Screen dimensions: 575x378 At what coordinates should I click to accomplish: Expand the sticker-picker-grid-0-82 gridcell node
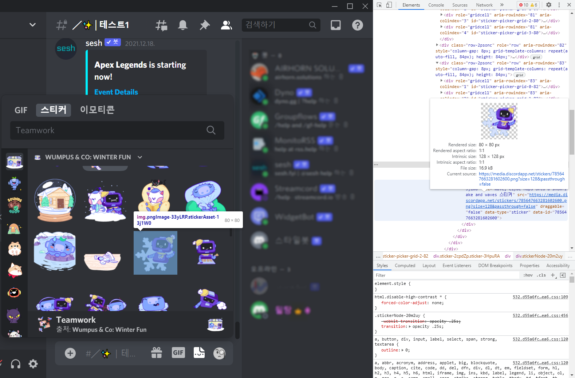442,81
